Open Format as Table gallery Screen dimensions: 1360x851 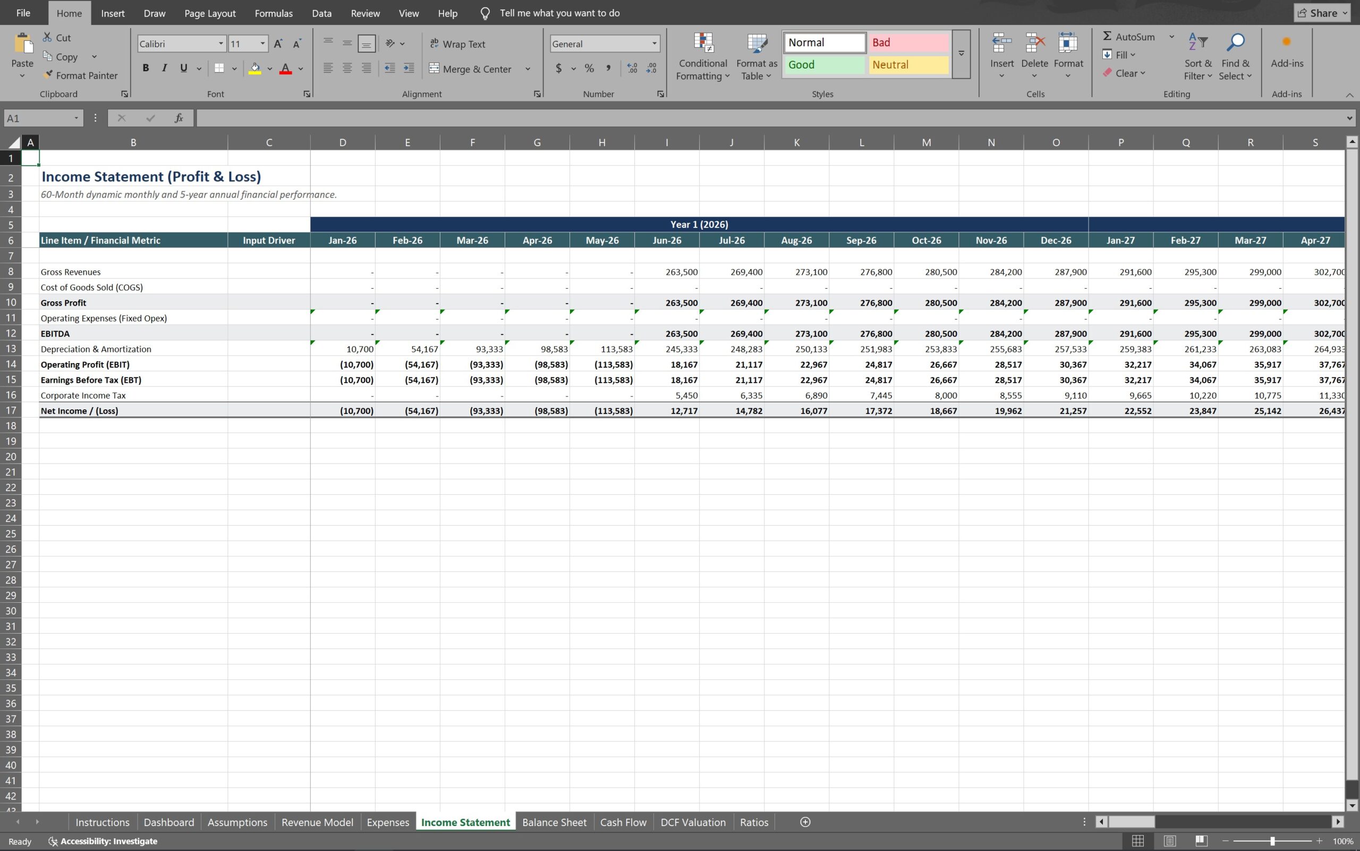coord(756,56)
